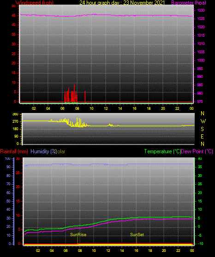Image resolution: width=215 pixels, height=257 pixels.
Task: Click the S compass direction label
Action: (202, 129)
